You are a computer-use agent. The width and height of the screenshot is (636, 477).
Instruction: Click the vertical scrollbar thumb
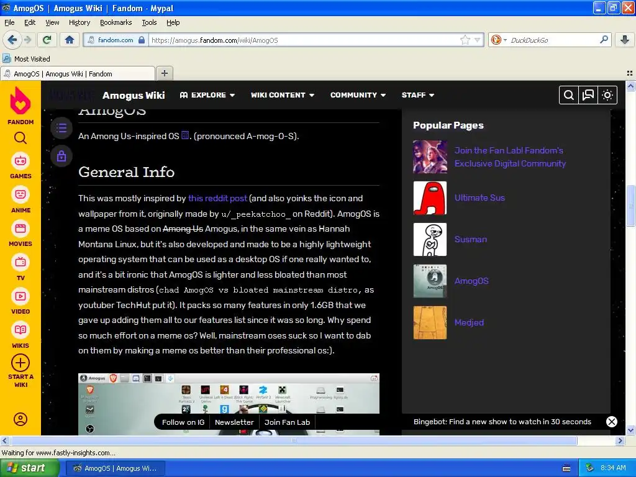click(x=630, y=205)
